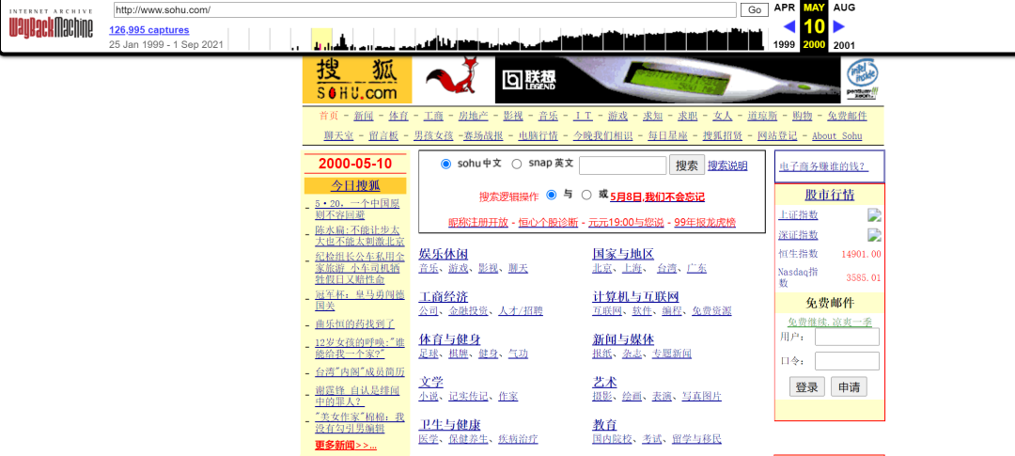Open the 电子商务赚谁的钱? link

[x=823, y=166]
